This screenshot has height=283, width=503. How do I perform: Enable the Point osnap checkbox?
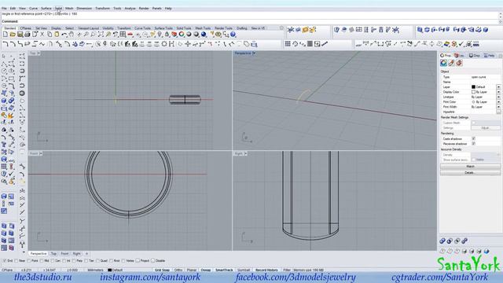[29, 261]
